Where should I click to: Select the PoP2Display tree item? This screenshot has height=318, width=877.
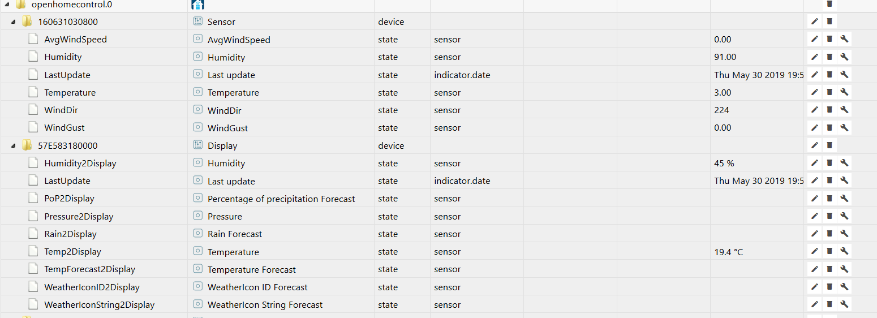click(69, 199)
